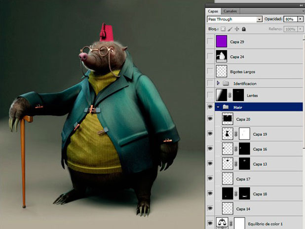
Task: Toggle lock all padlock icon
Action: click(x=244, y=29)
